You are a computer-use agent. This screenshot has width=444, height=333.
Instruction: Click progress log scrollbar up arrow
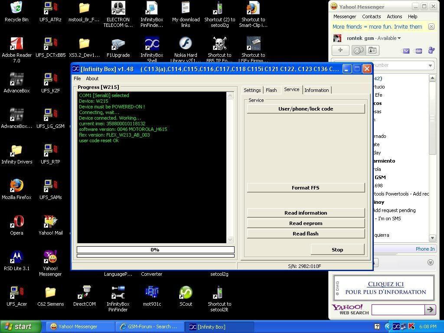[x=230, y=96]
